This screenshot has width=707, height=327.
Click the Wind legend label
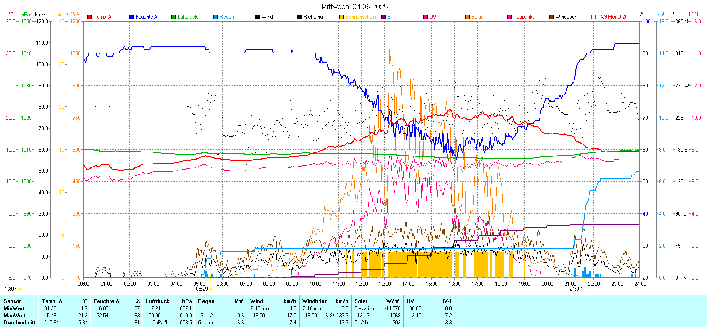[267, 17]
